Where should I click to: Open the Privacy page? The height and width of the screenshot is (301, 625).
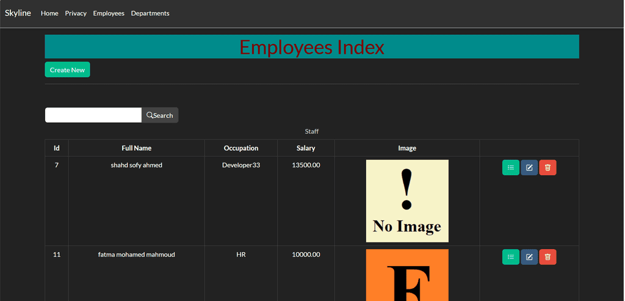pyautogui.click(x=76, y=13)
